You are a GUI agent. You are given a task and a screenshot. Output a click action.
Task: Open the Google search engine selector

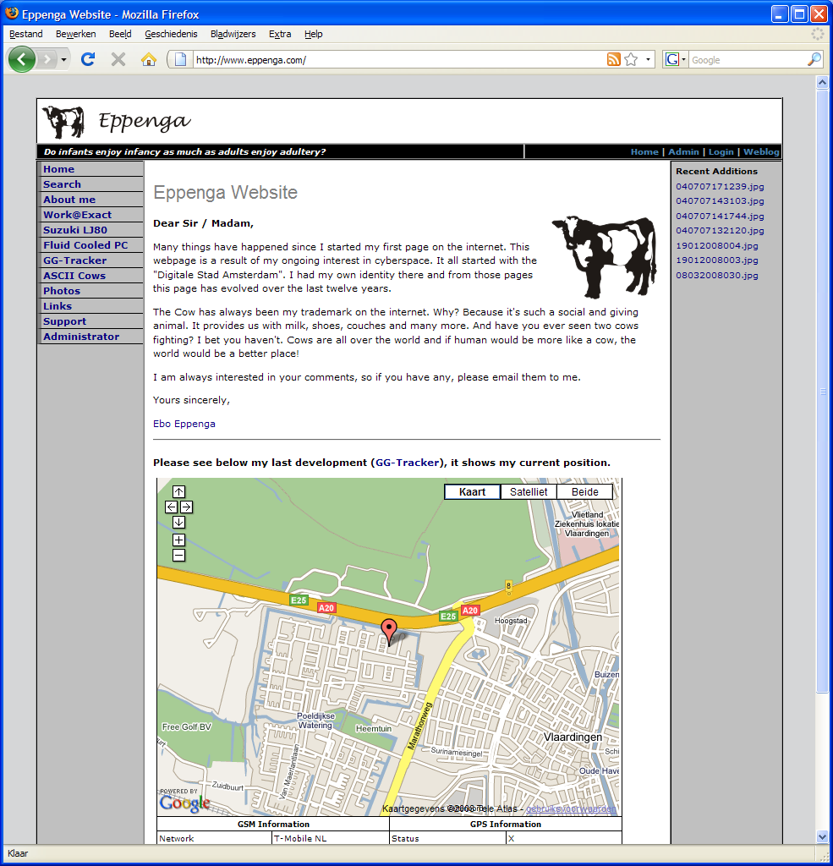click(676, 60)
